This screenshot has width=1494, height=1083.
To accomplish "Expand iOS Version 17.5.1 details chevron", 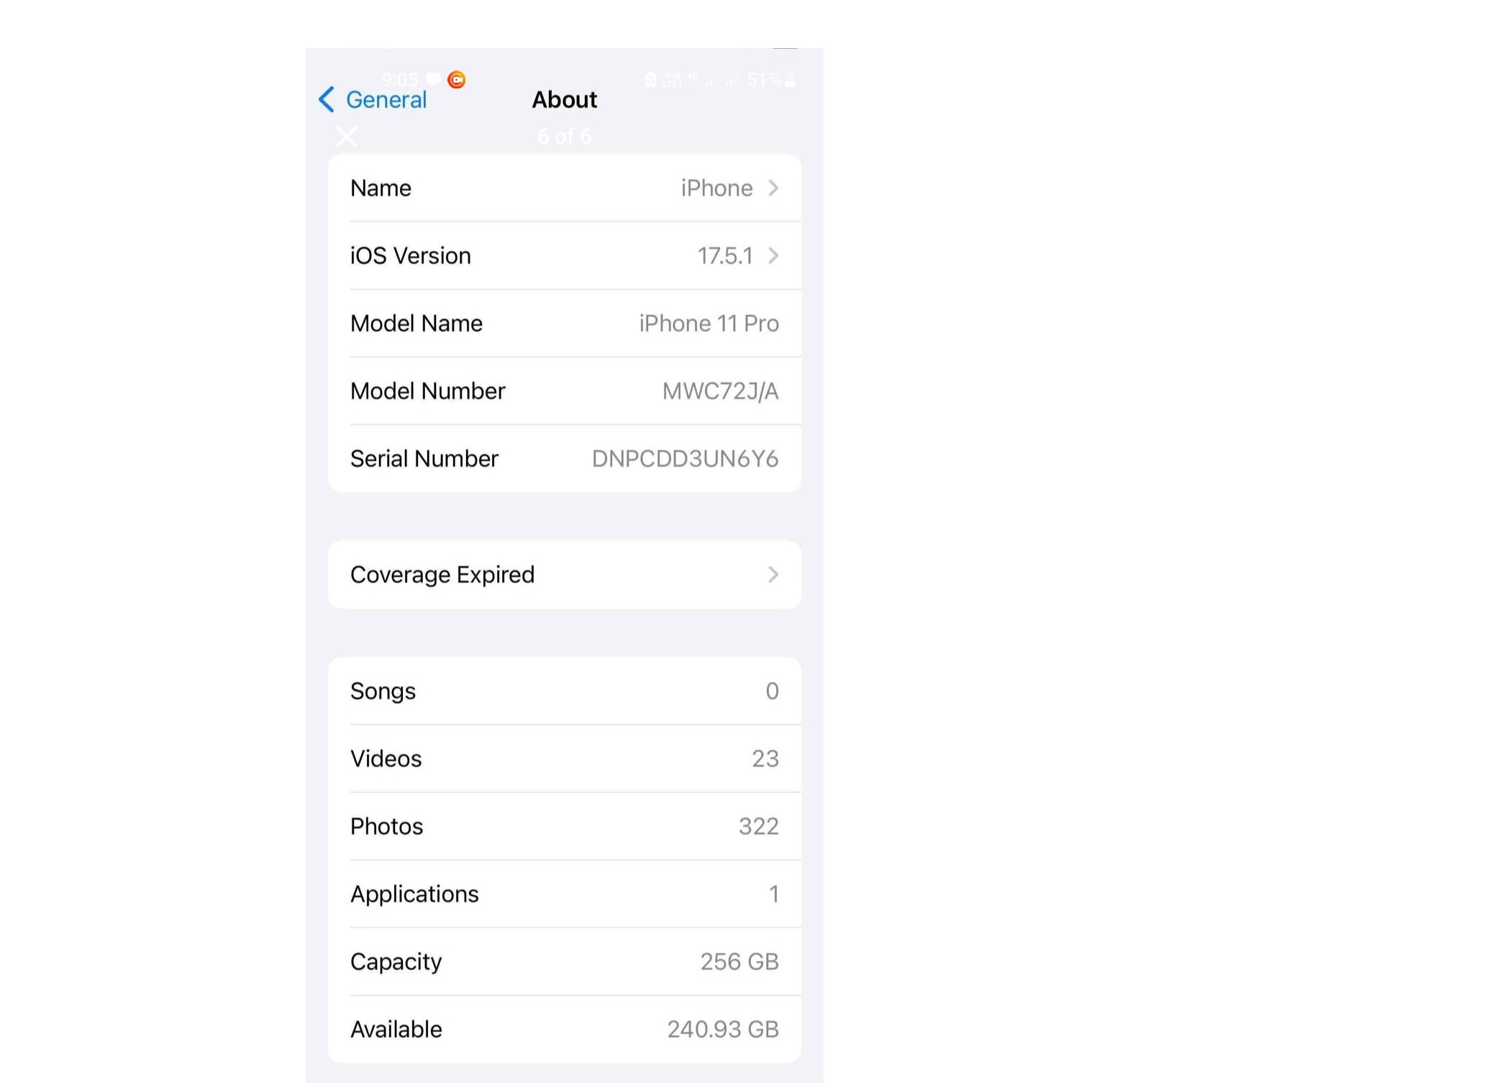I will (x=773, y=255).
